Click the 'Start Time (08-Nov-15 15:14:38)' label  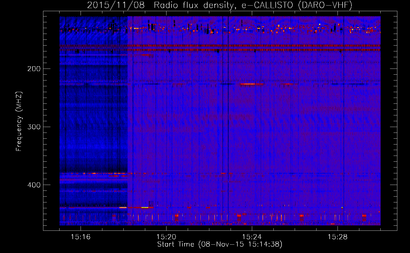point(220,244)
